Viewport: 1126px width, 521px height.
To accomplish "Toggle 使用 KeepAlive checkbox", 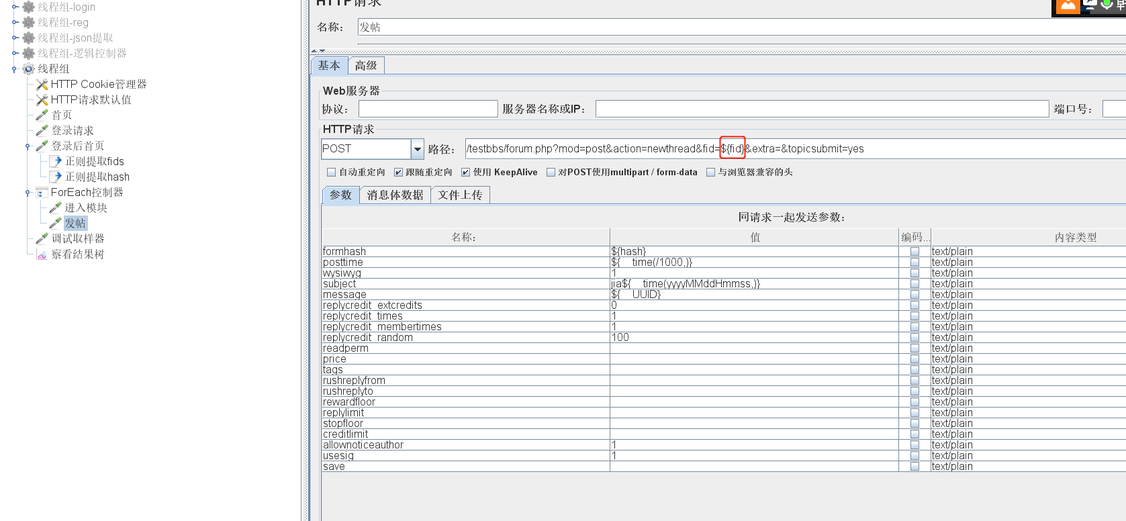I will coord(465,173).
